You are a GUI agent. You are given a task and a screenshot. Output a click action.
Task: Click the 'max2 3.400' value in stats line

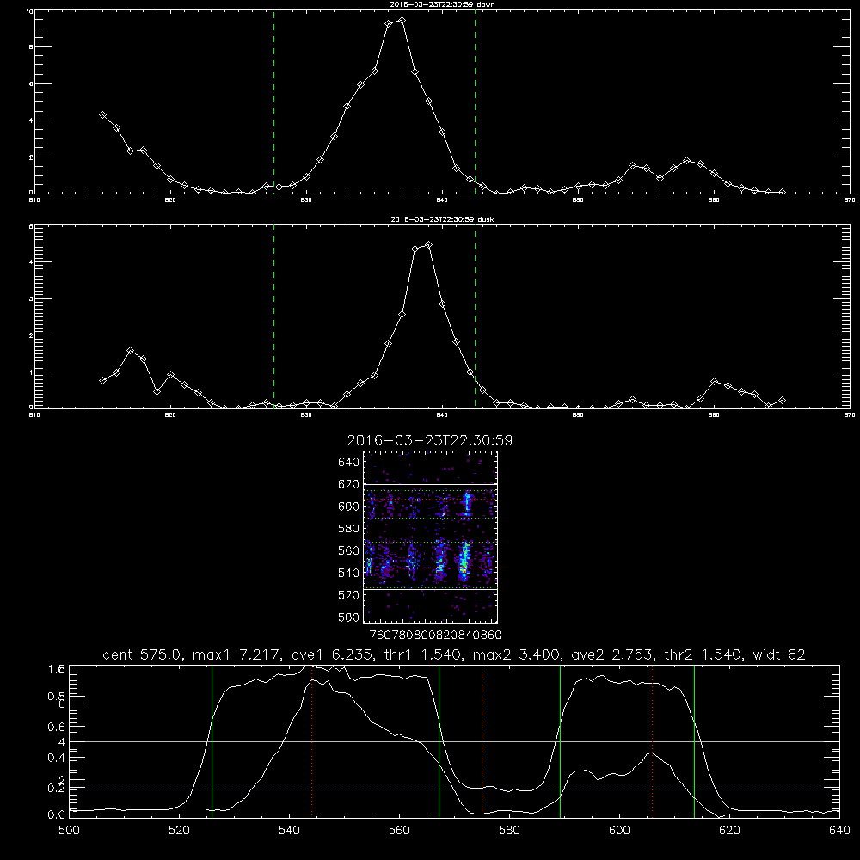[517, 654]
